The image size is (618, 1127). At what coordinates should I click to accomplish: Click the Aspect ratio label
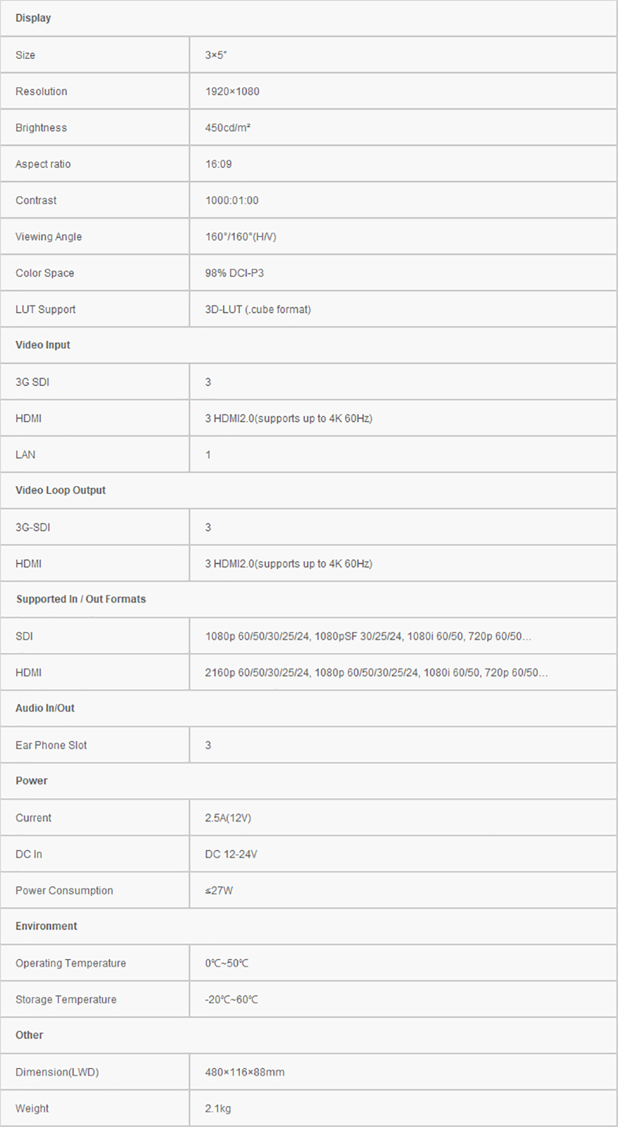coord(43,164)
